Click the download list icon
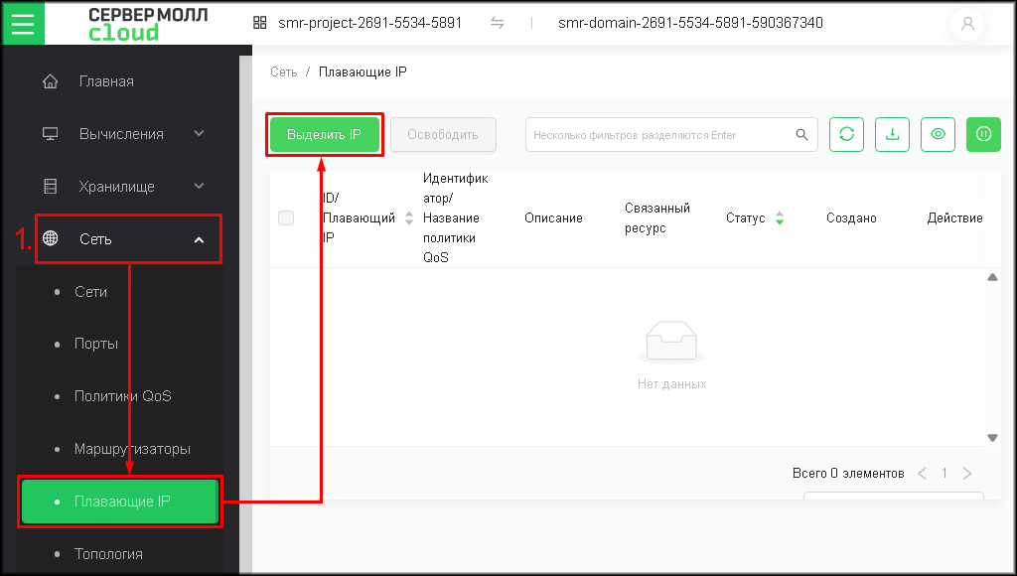The width and height of the screenshot is (1017, 576). (892, 135)
